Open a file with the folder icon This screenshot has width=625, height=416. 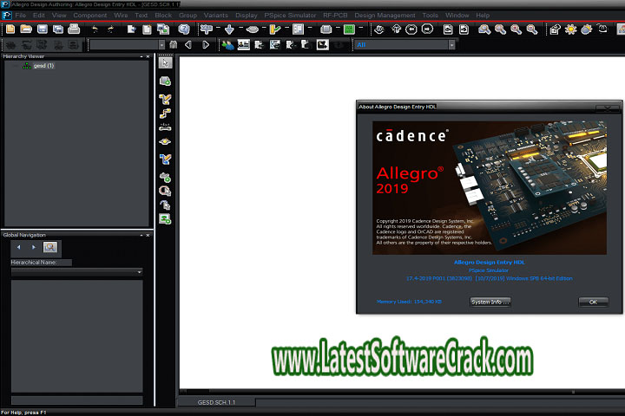pos(26,29)
